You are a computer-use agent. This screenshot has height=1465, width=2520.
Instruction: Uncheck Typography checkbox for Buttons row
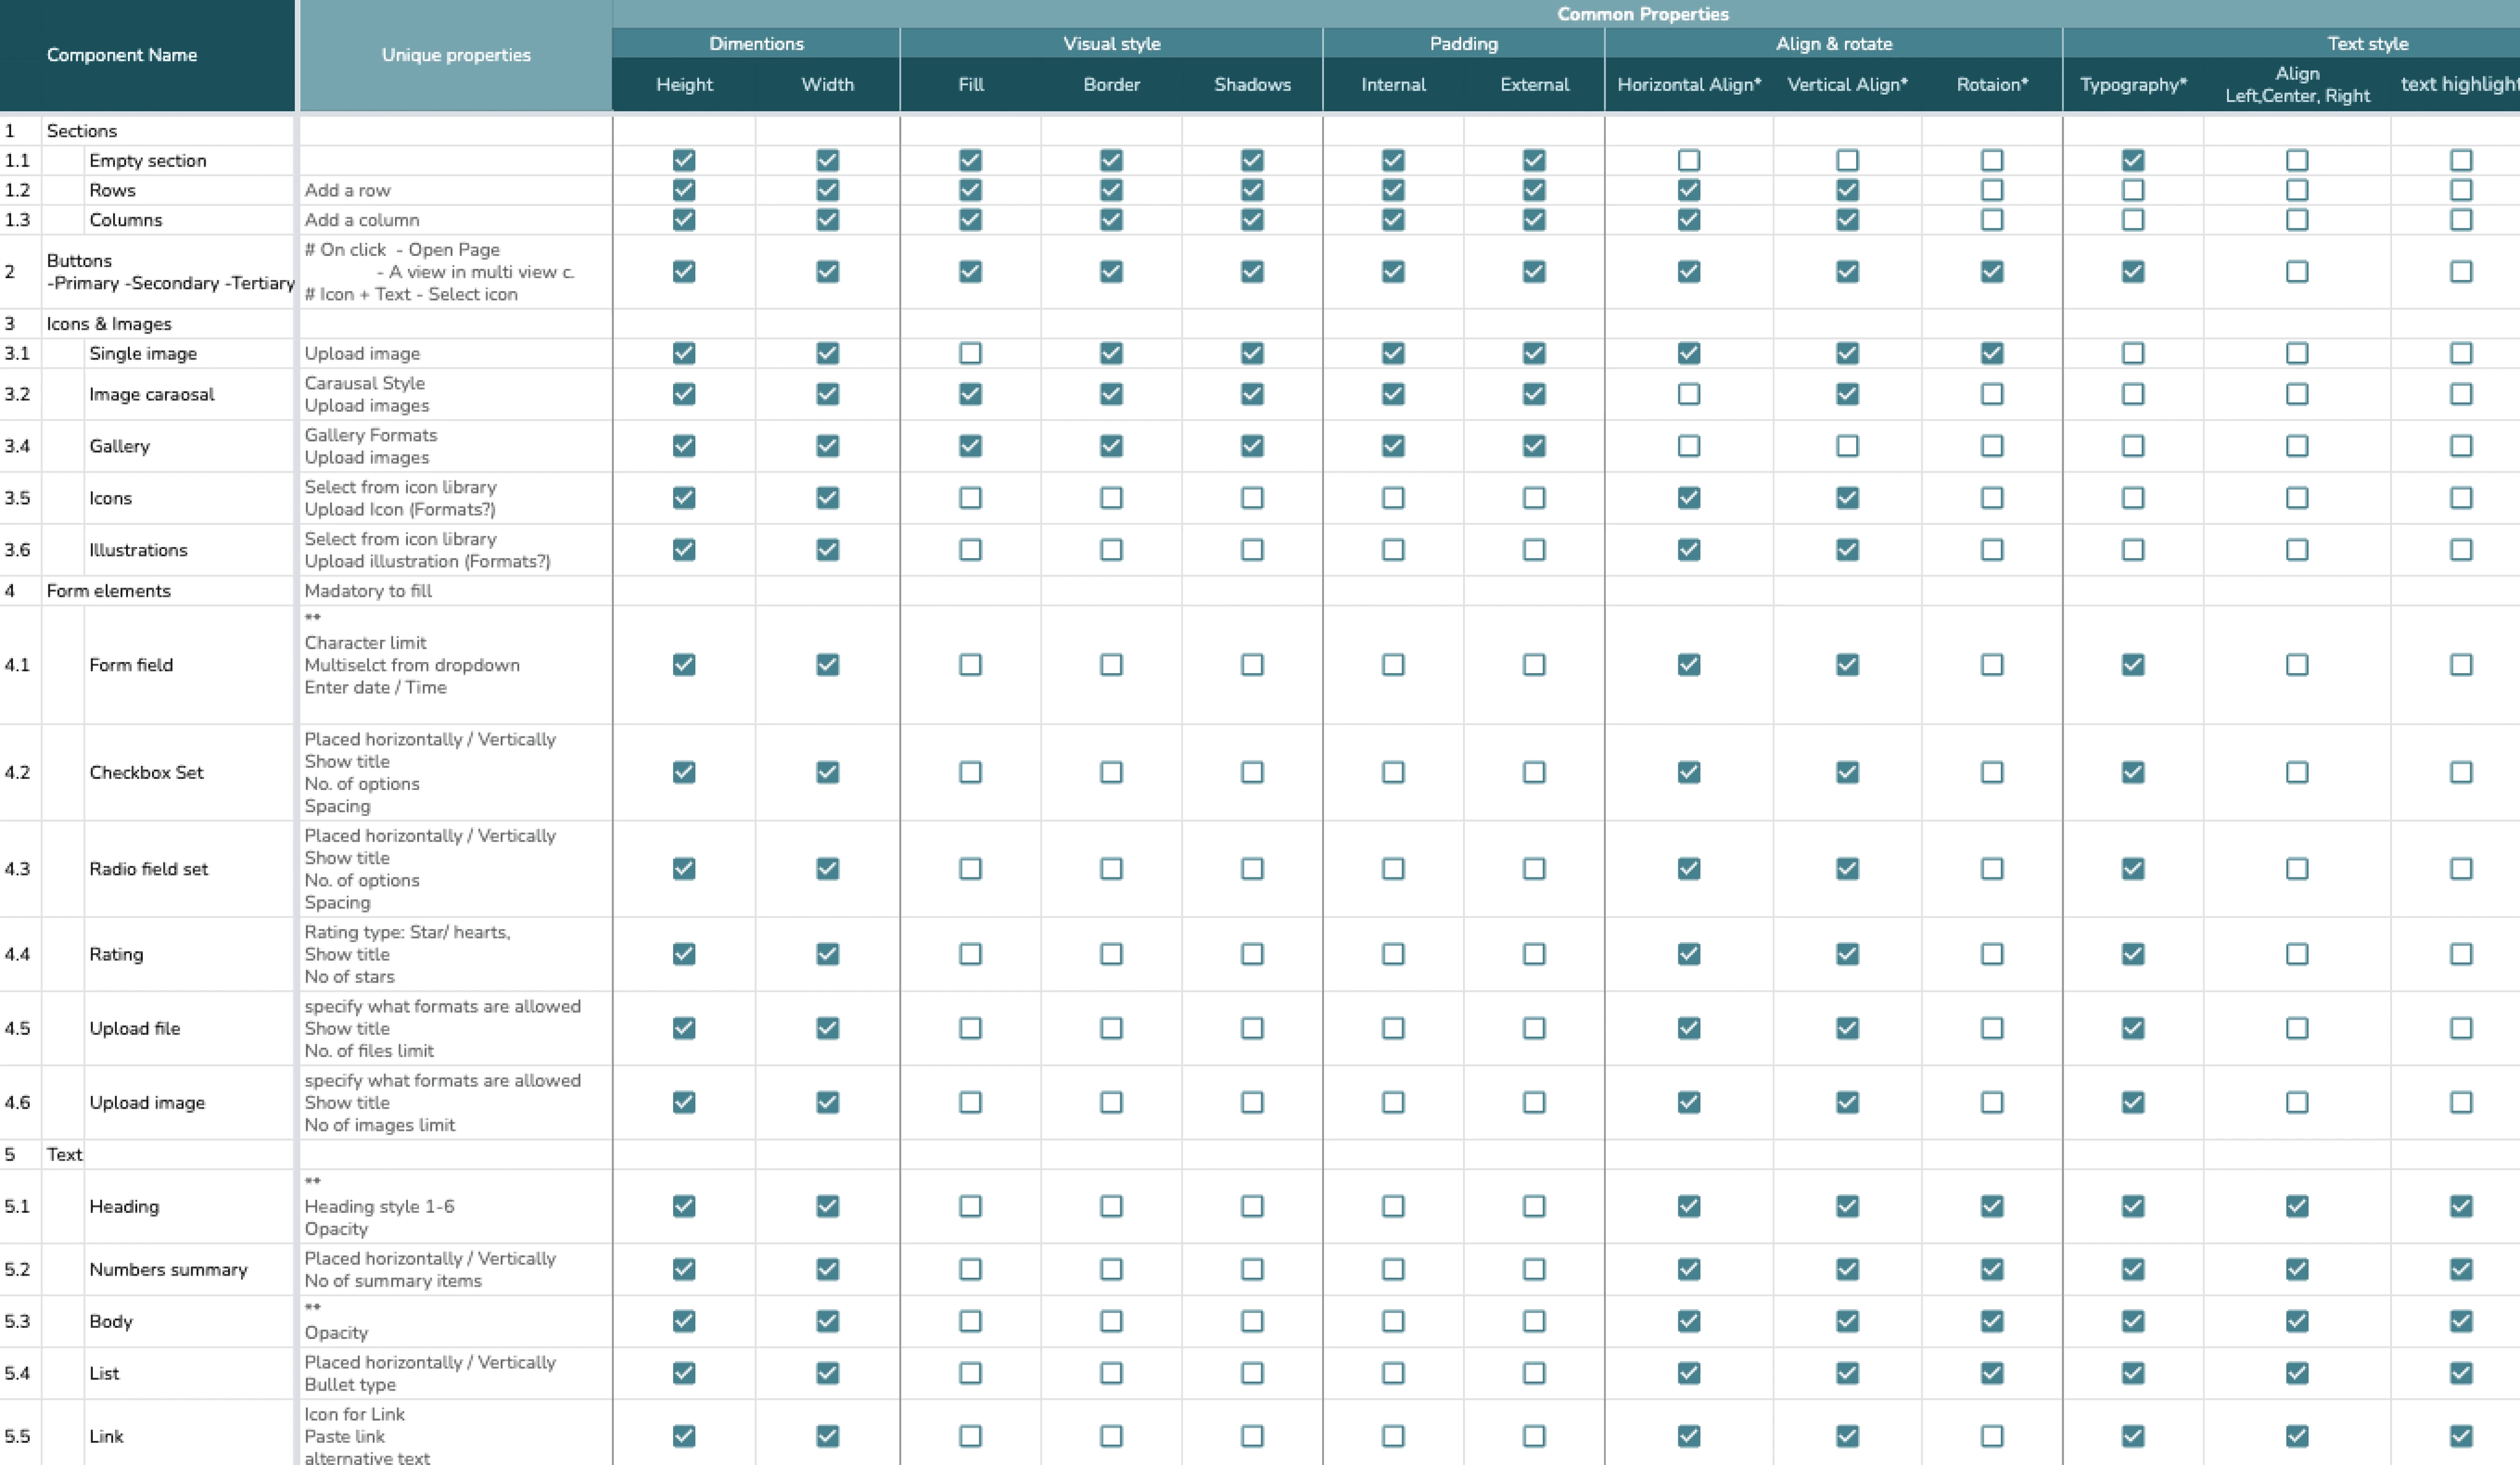pyautogui.click(x=2133, y=271)
